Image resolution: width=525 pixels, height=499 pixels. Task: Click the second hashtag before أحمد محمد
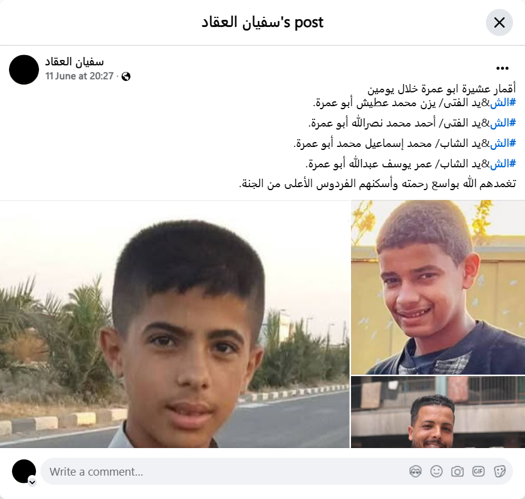[x=503, y=123]
